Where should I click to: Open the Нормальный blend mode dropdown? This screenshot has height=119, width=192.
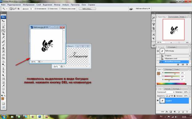(166, 92)
